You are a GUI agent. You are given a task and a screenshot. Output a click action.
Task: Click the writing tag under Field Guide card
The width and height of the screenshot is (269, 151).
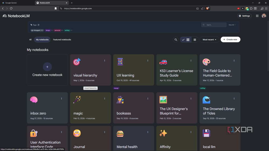point(203,88)
